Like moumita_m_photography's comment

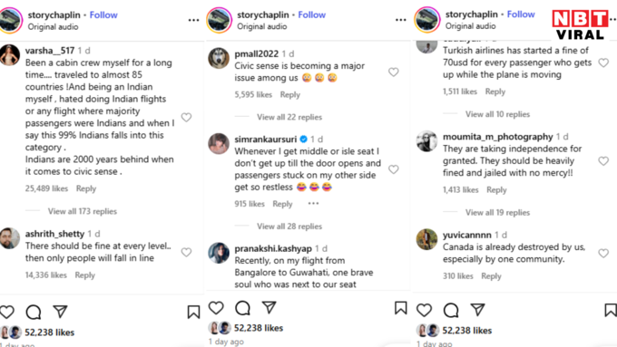[x=603, y=160]
